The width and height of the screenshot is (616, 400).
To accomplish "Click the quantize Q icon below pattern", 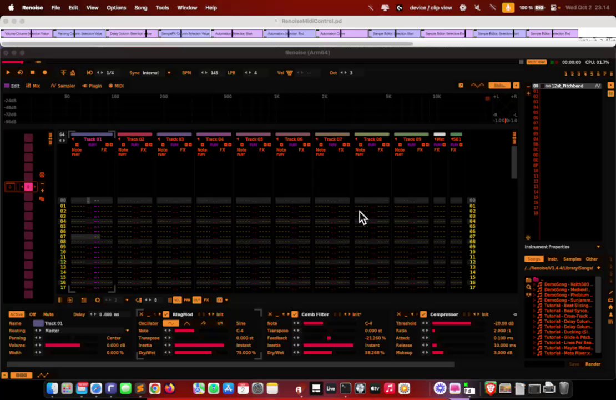I will (x=98, y=300).
